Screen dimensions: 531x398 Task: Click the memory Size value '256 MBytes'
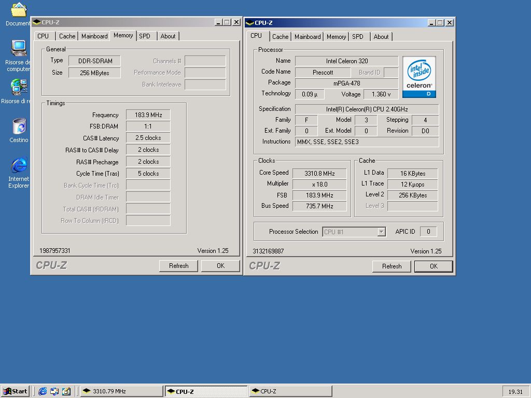pyautogui.click(x=94, y=73)
